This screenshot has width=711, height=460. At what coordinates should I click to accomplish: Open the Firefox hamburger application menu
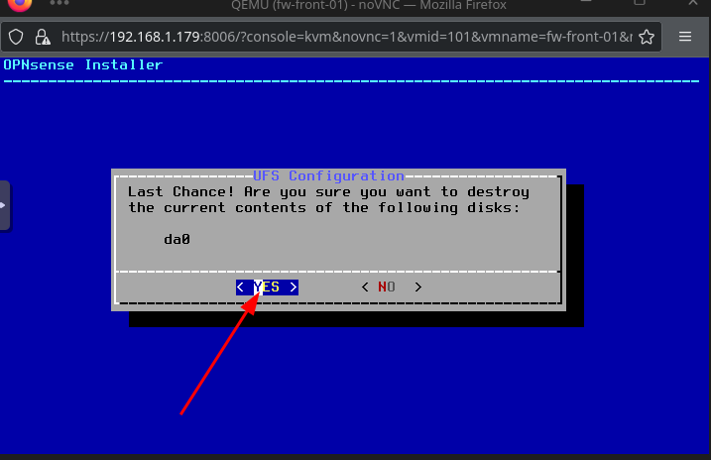pos(684,37)
